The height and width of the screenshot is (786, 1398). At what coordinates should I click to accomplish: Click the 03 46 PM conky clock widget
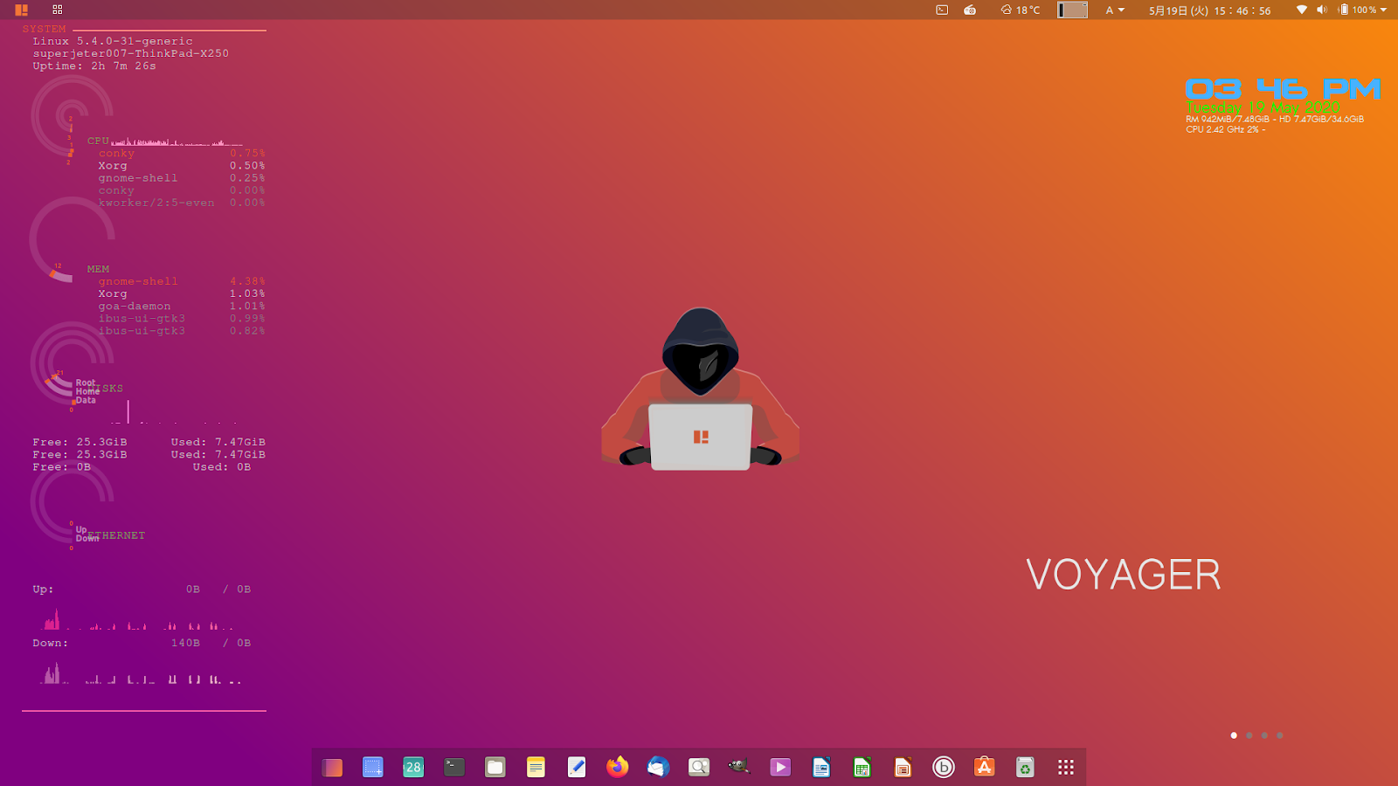tap(1283, 88)
